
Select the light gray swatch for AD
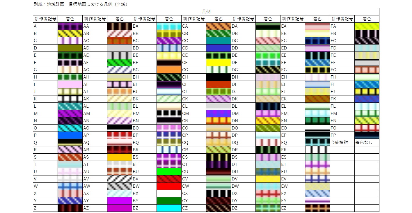[x=120, y=48]
